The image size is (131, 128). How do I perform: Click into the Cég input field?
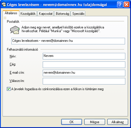pos(84,65)
